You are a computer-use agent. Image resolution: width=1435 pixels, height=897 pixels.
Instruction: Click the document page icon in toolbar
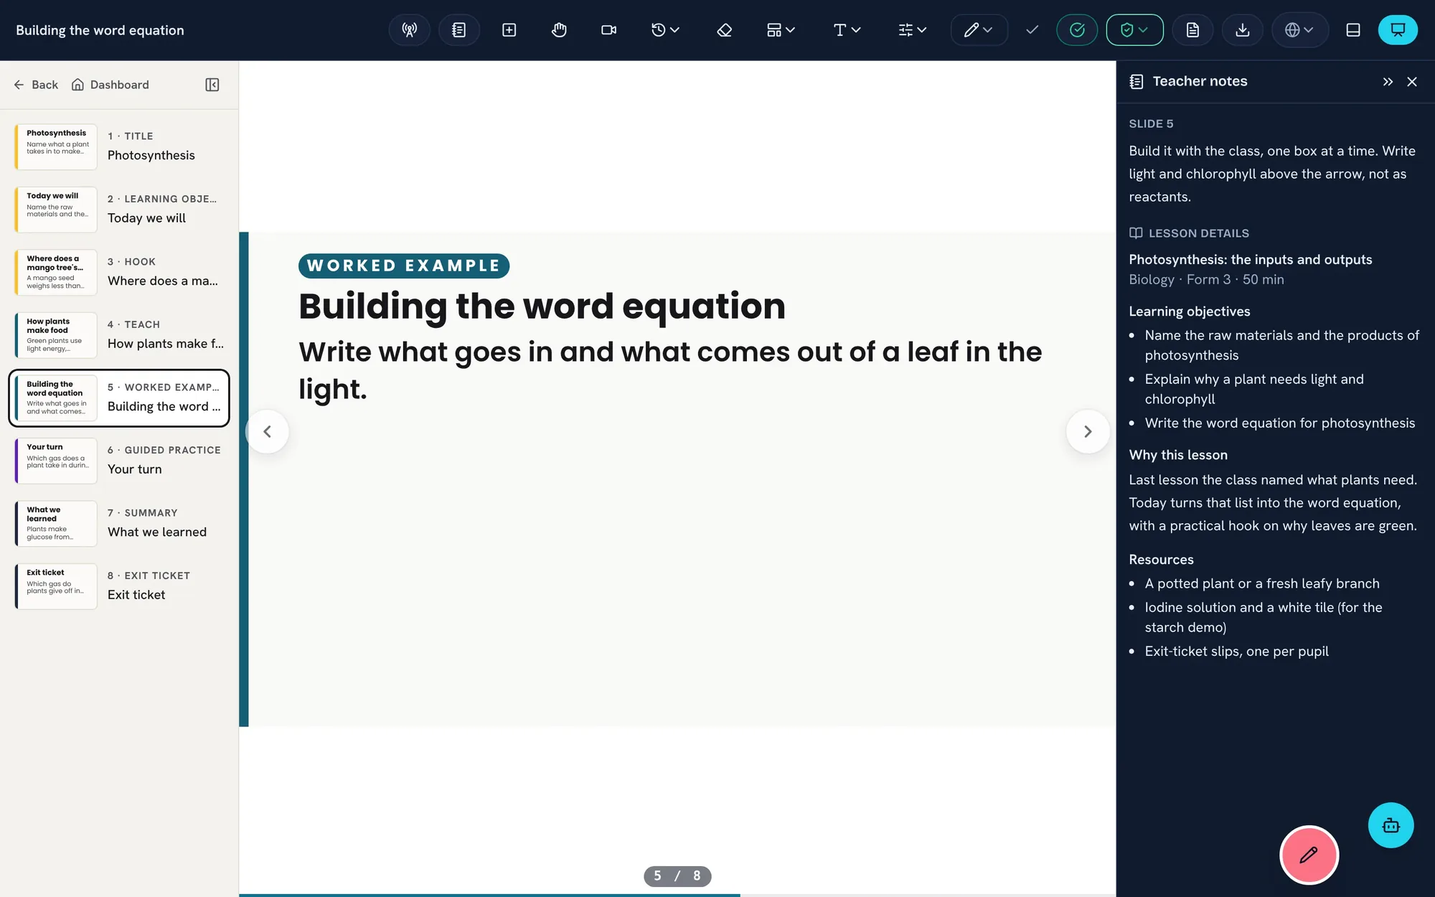tap(1192, 30)
